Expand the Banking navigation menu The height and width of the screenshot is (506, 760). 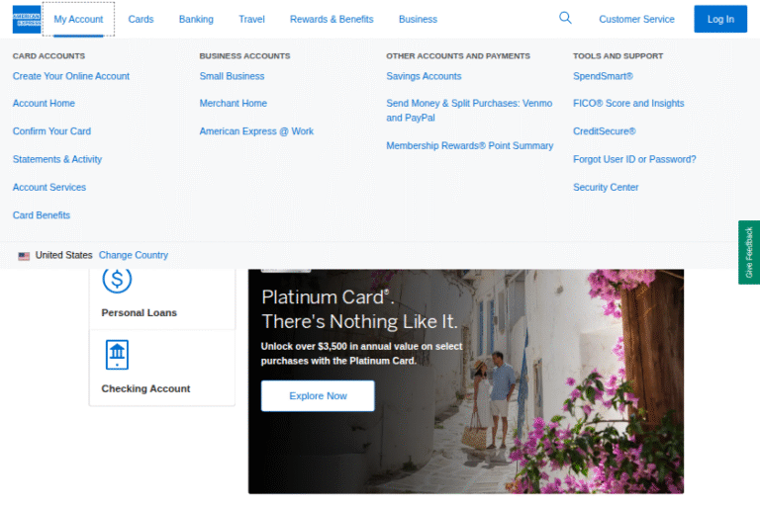(196, 19)
